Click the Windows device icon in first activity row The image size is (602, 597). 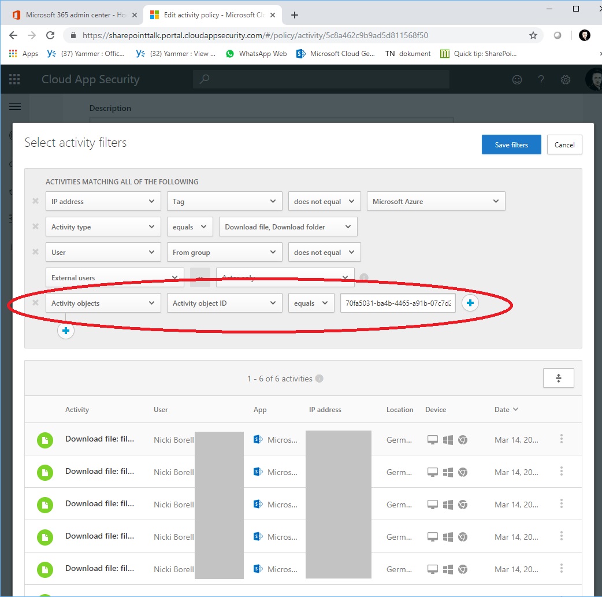coord(447,440)
